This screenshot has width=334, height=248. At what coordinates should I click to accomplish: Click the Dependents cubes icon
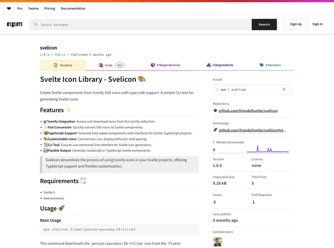209,65
